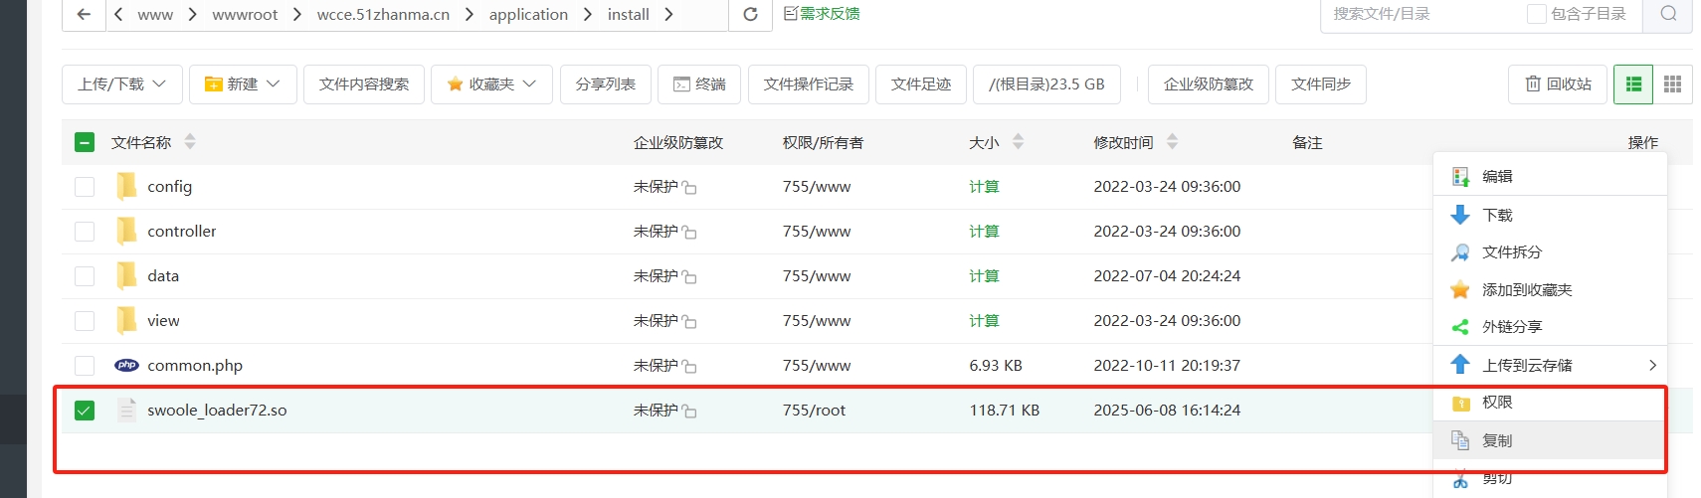Open the 新建 dropdown menu
The height and width of the screenshot is (498, 1701).
[x=242, y=84]
